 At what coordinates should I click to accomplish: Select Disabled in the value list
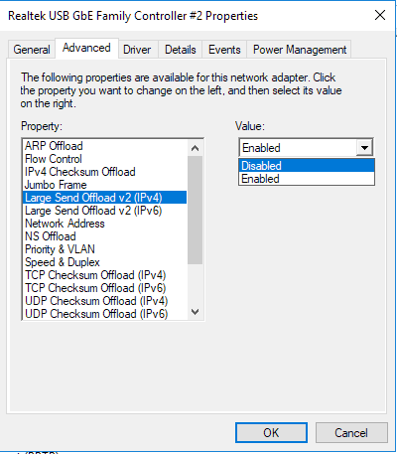pos(307,166)
